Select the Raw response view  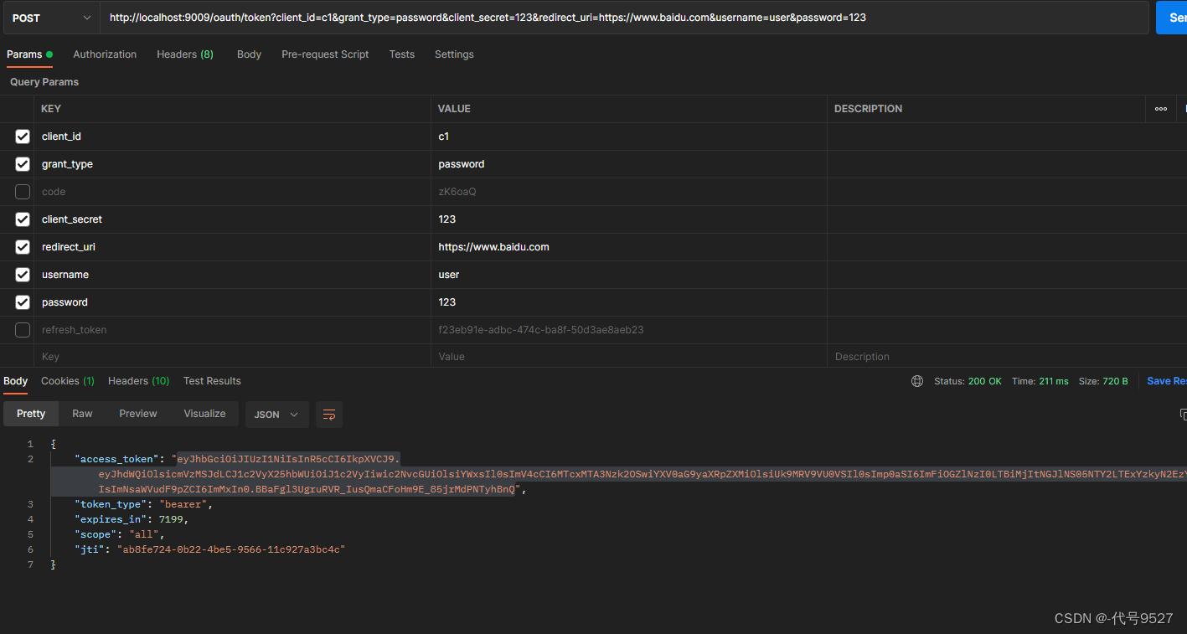(82, 414)
